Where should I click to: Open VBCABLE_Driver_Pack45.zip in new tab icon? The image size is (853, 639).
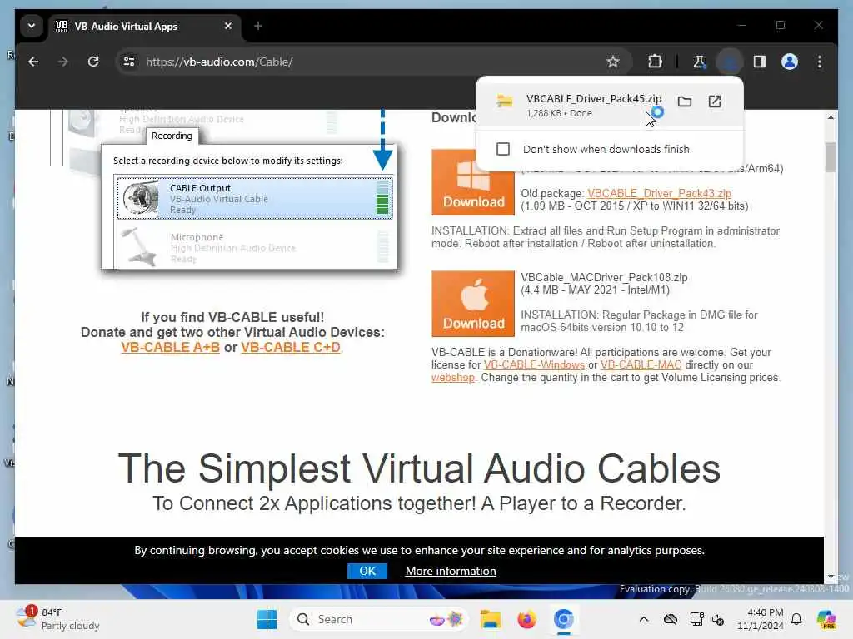pos(714,102)
